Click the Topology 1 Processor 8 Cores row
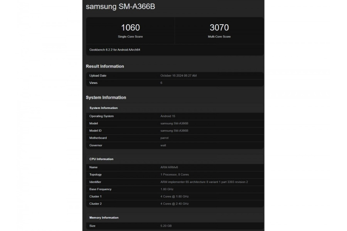Screen dimensions: 347x231 [173, 174]
